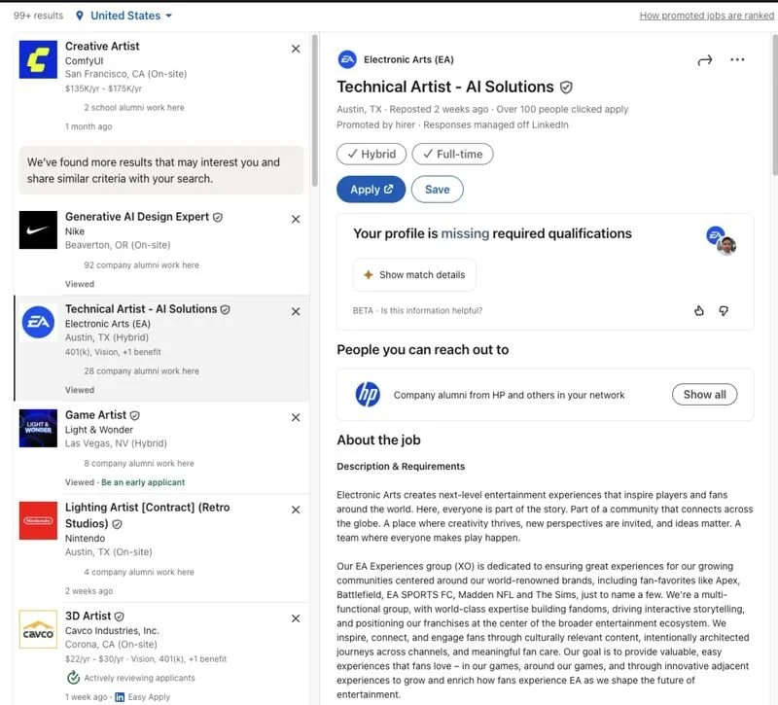Click 'People you can reach out to' heading

point(423,350)
